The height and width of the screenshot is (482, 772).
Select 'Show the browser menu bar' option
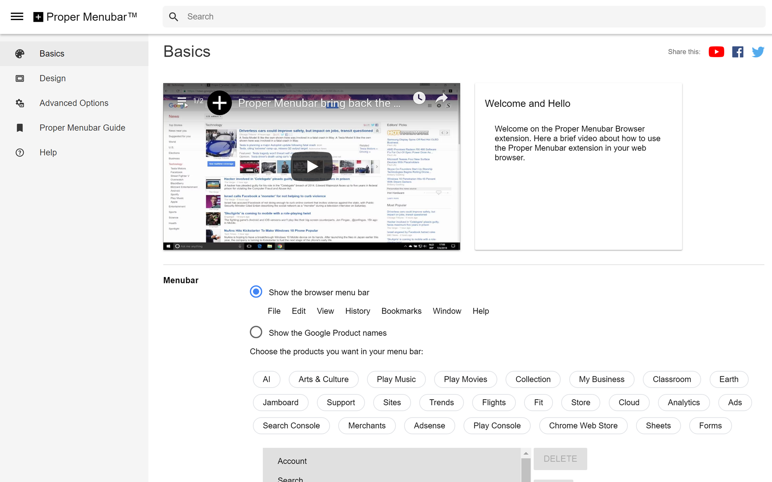tap(256, 292)
